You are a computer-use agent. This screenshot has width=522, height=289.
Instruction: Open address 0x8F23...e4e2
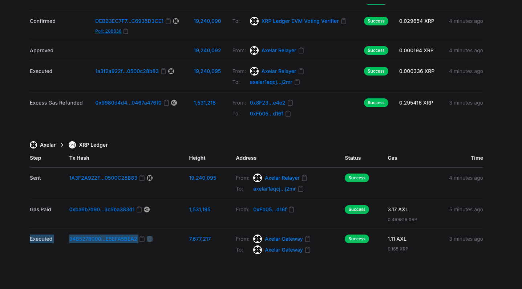click(x=268, y=103)
